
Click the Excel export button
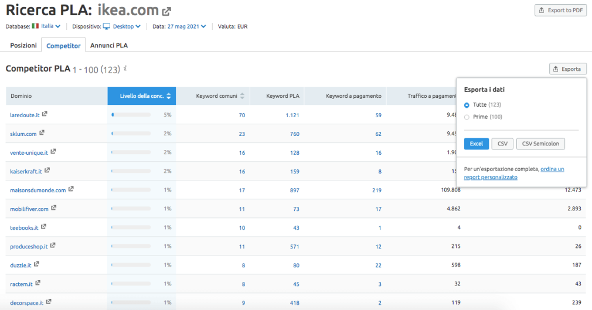tap(476, 144)
